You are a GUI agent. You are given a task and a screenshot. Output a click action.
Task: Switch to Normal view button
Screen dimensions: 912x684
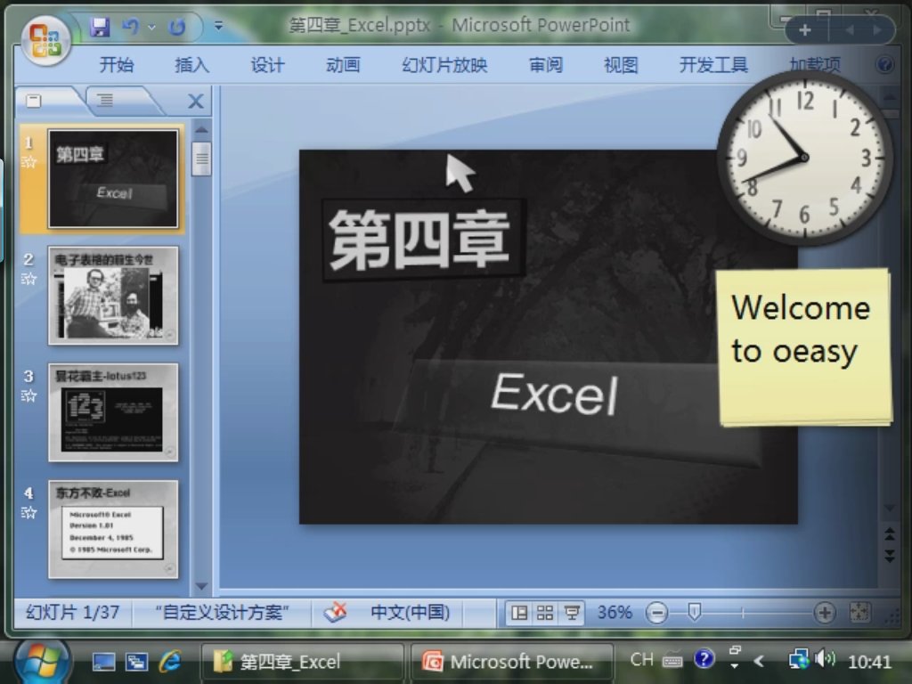(519, 613)
